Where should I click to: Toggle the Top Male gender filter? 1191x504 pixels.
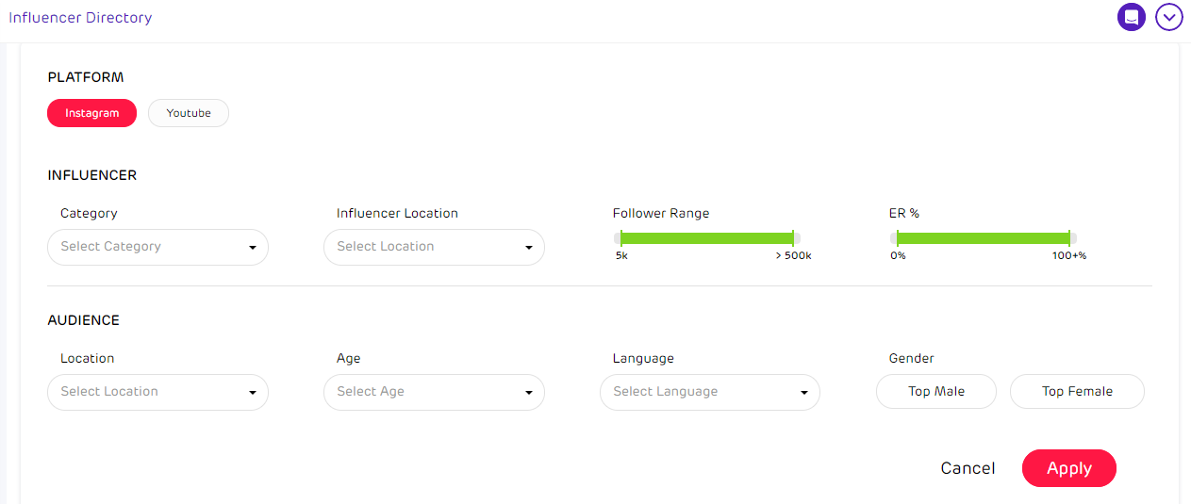[x=936, y=392]
